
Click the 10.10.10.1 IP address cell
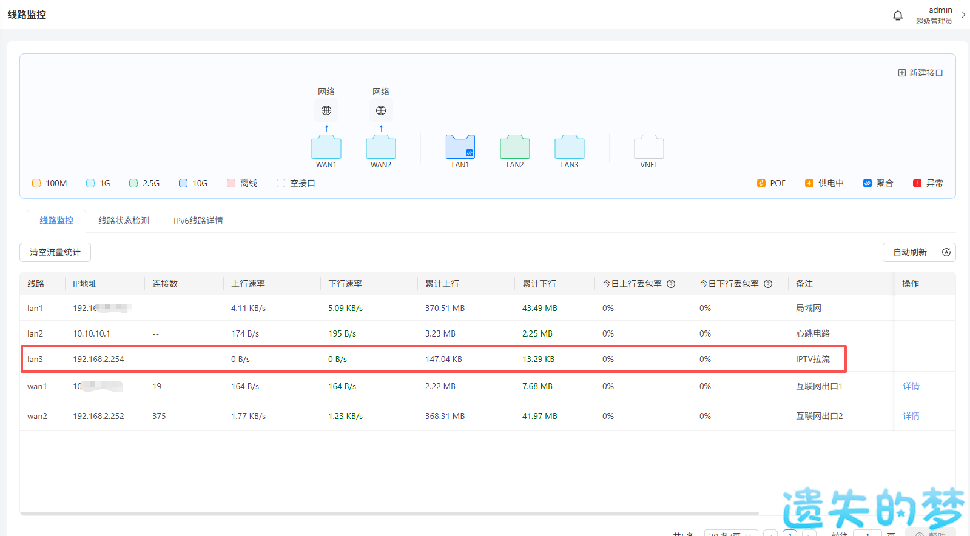[92, 333]
